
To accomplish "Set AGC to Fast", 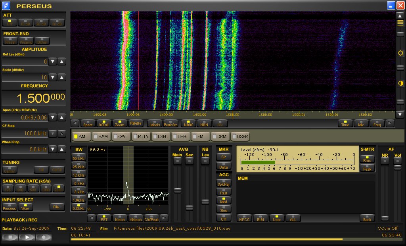I will [224, 192].
